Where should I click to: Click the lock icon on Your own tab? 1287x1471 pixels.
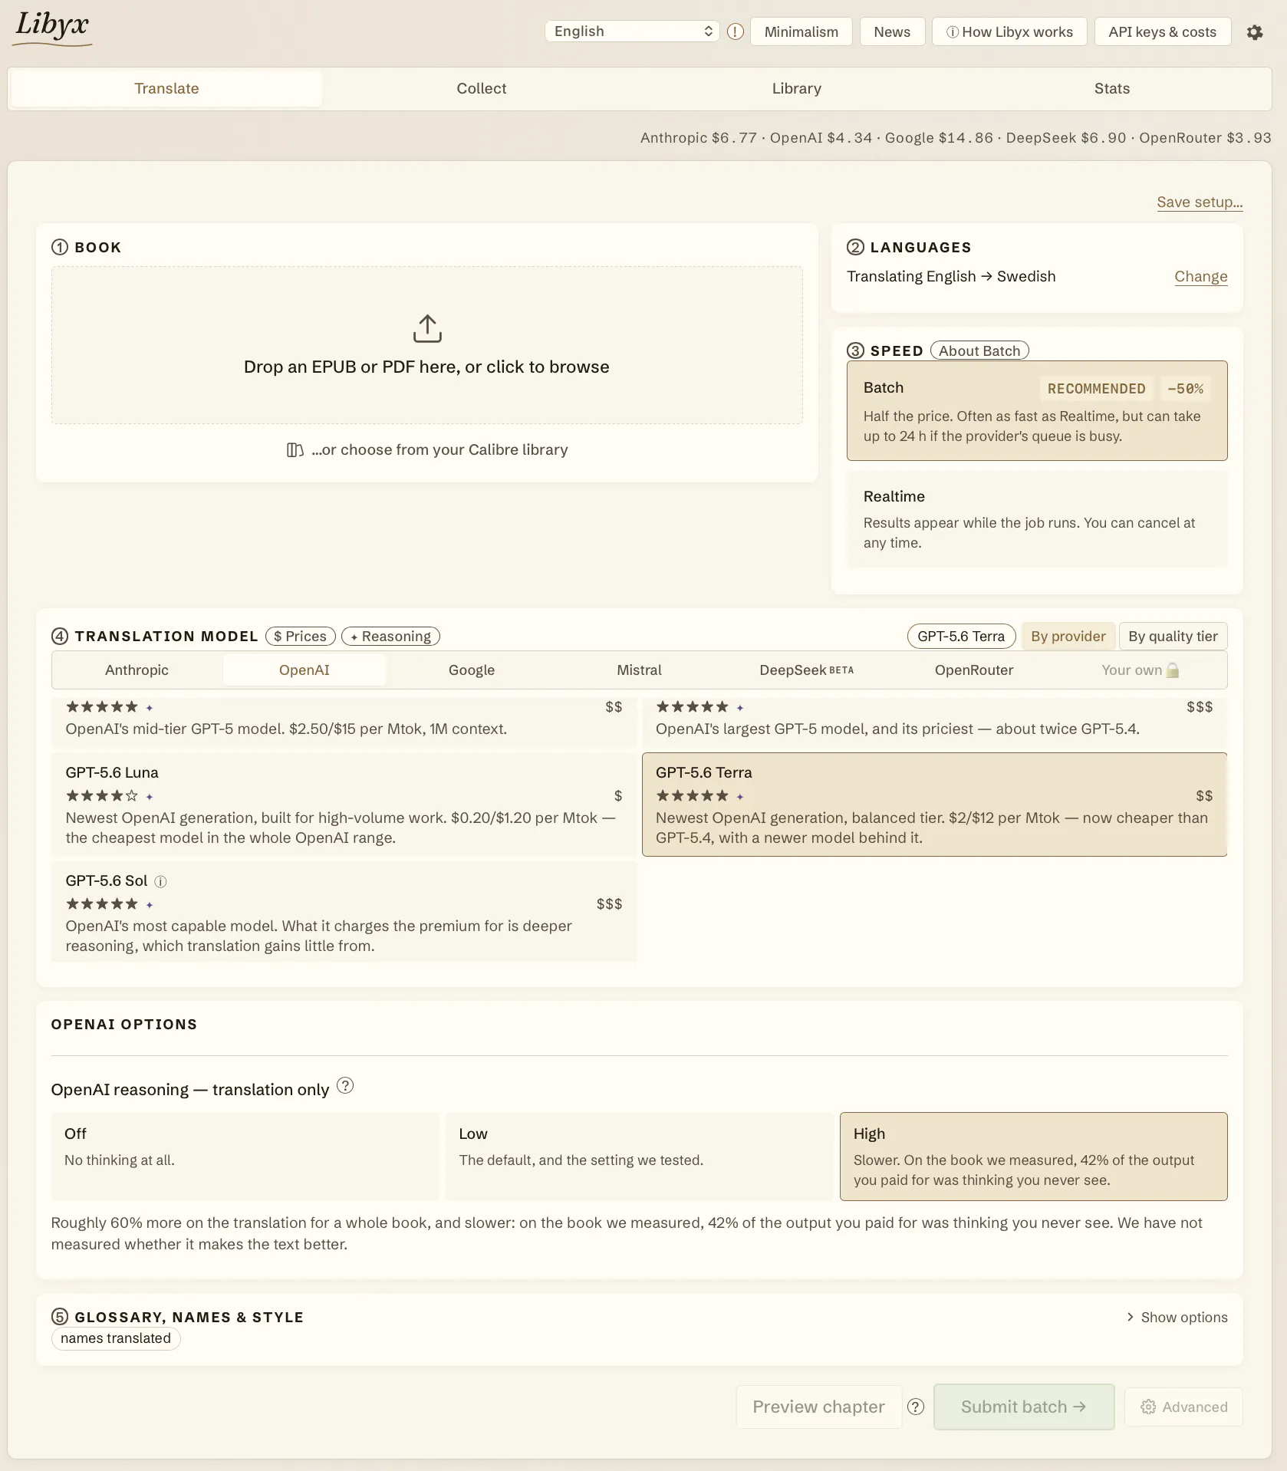(x=1173, y=670)
